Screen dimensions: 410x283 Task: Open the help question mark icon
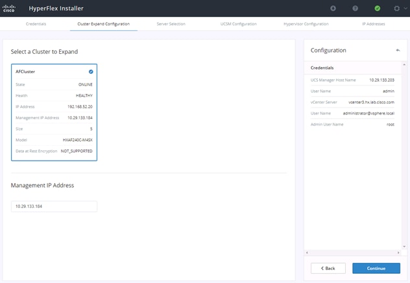(355, 8)
